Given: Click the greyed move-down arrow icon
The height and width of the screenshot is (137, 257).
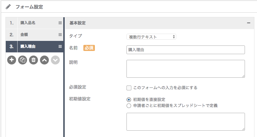Looking at the screenshot, I should 55,60.
